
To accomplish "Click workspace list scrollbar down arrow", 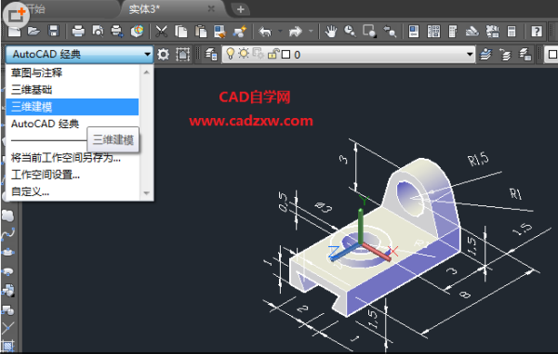I will tap(146, 193).
